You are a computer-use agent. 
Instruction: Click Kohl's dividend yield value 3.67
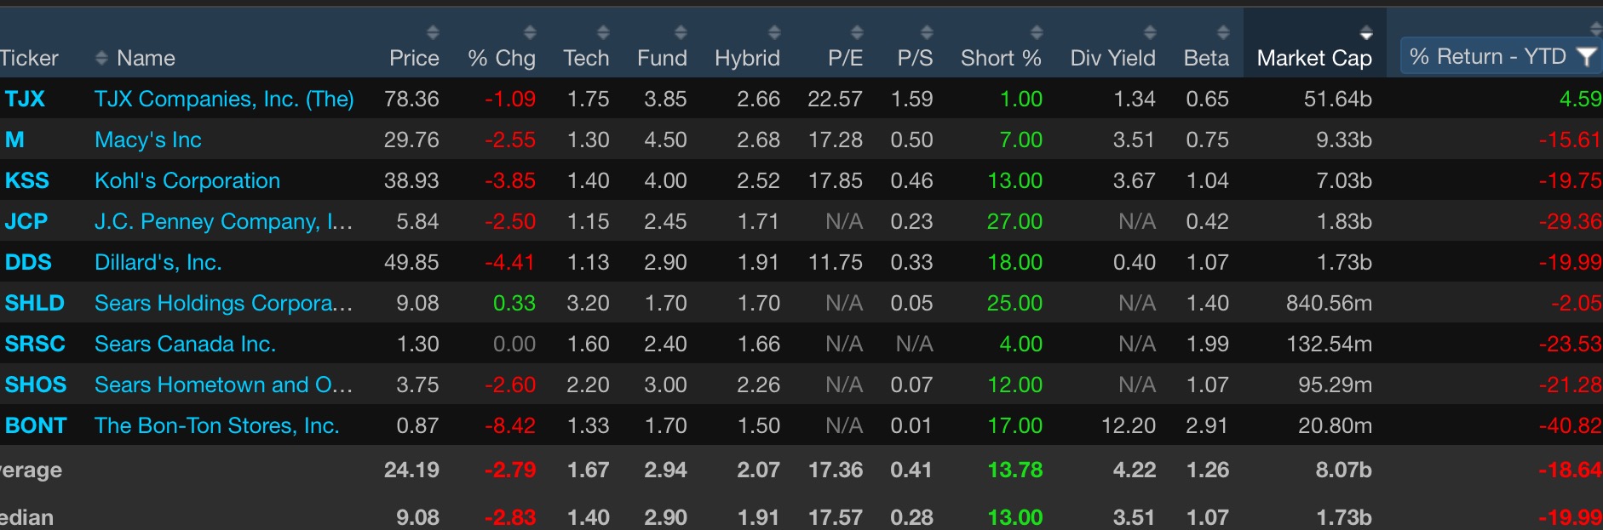[x=1135, y=180]
